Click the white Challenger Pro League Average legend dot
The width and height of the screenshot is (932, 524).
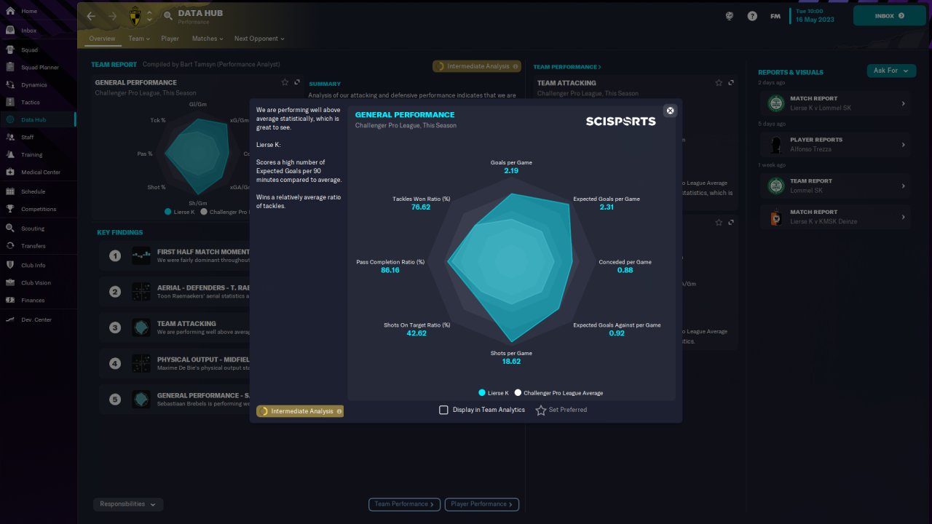(518, 392)
